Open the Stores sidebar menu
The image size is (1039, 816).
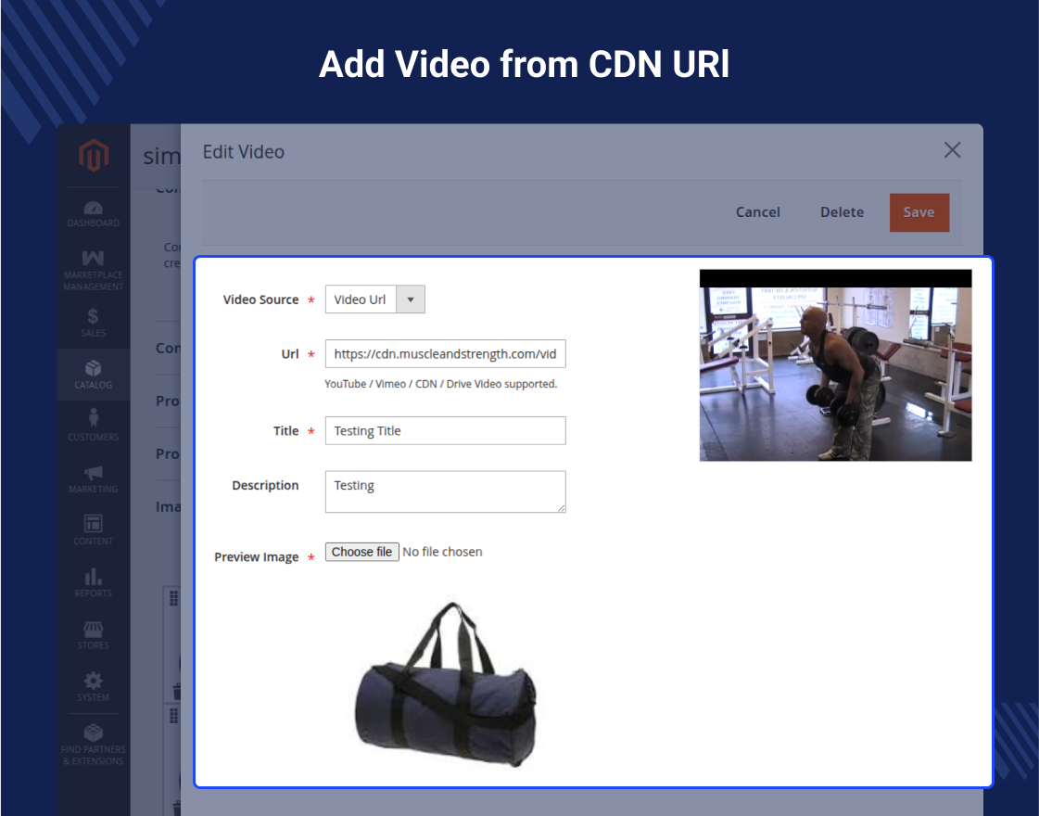click(x=93, y=635)
